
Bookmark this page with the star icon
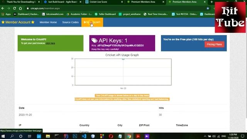[x=208, y=8]
